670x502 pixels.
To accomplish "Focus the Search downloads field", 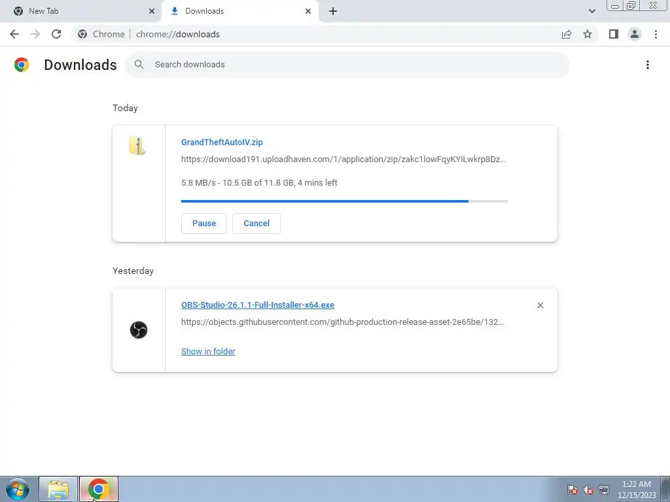I will click(347, 65).
